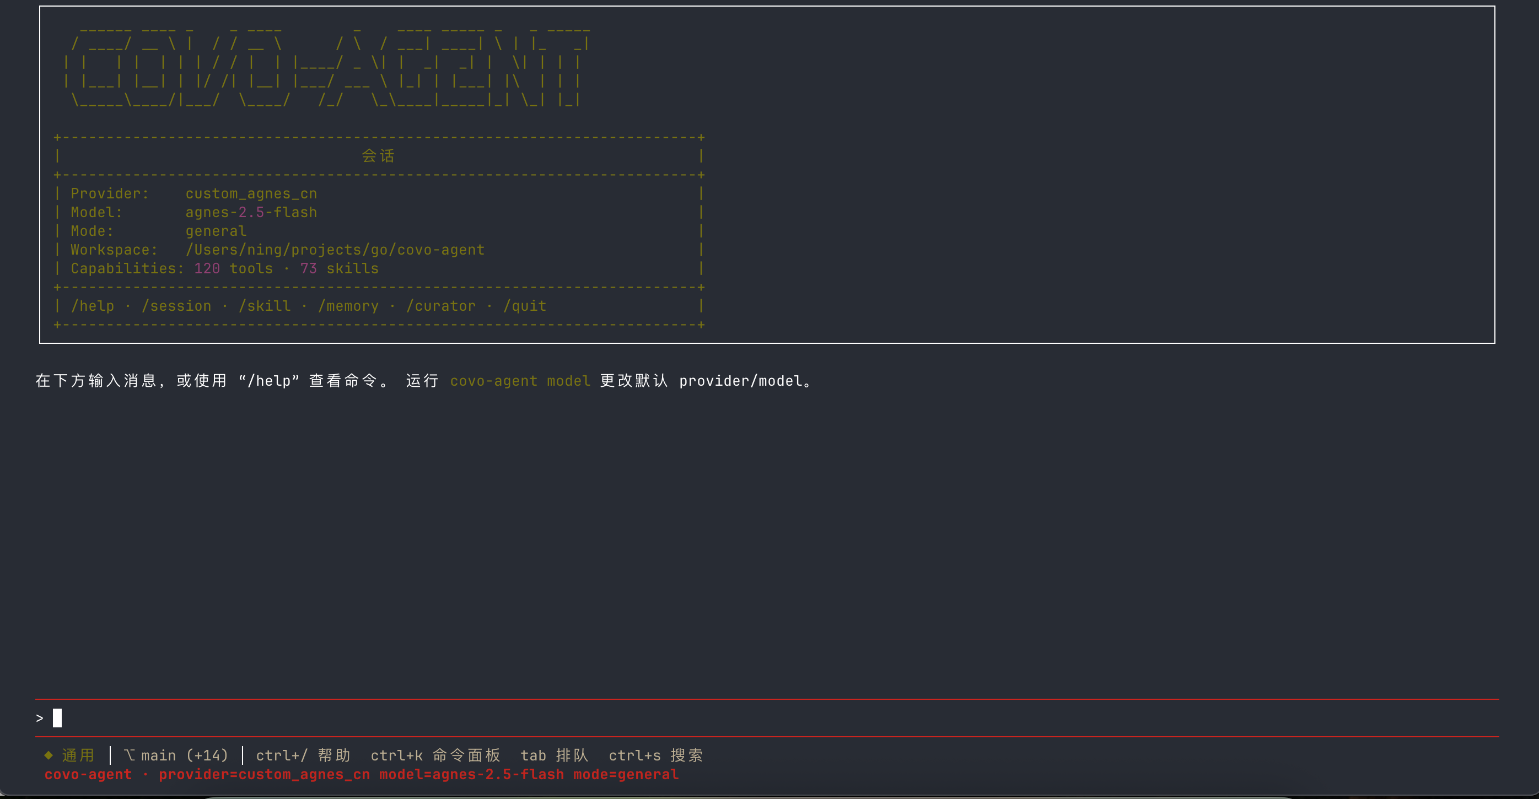The width and height of the screenshot is (1539, 799).
Task: Click the > prompt symbol
Action: pyautogui.click(x=40, y=718)
